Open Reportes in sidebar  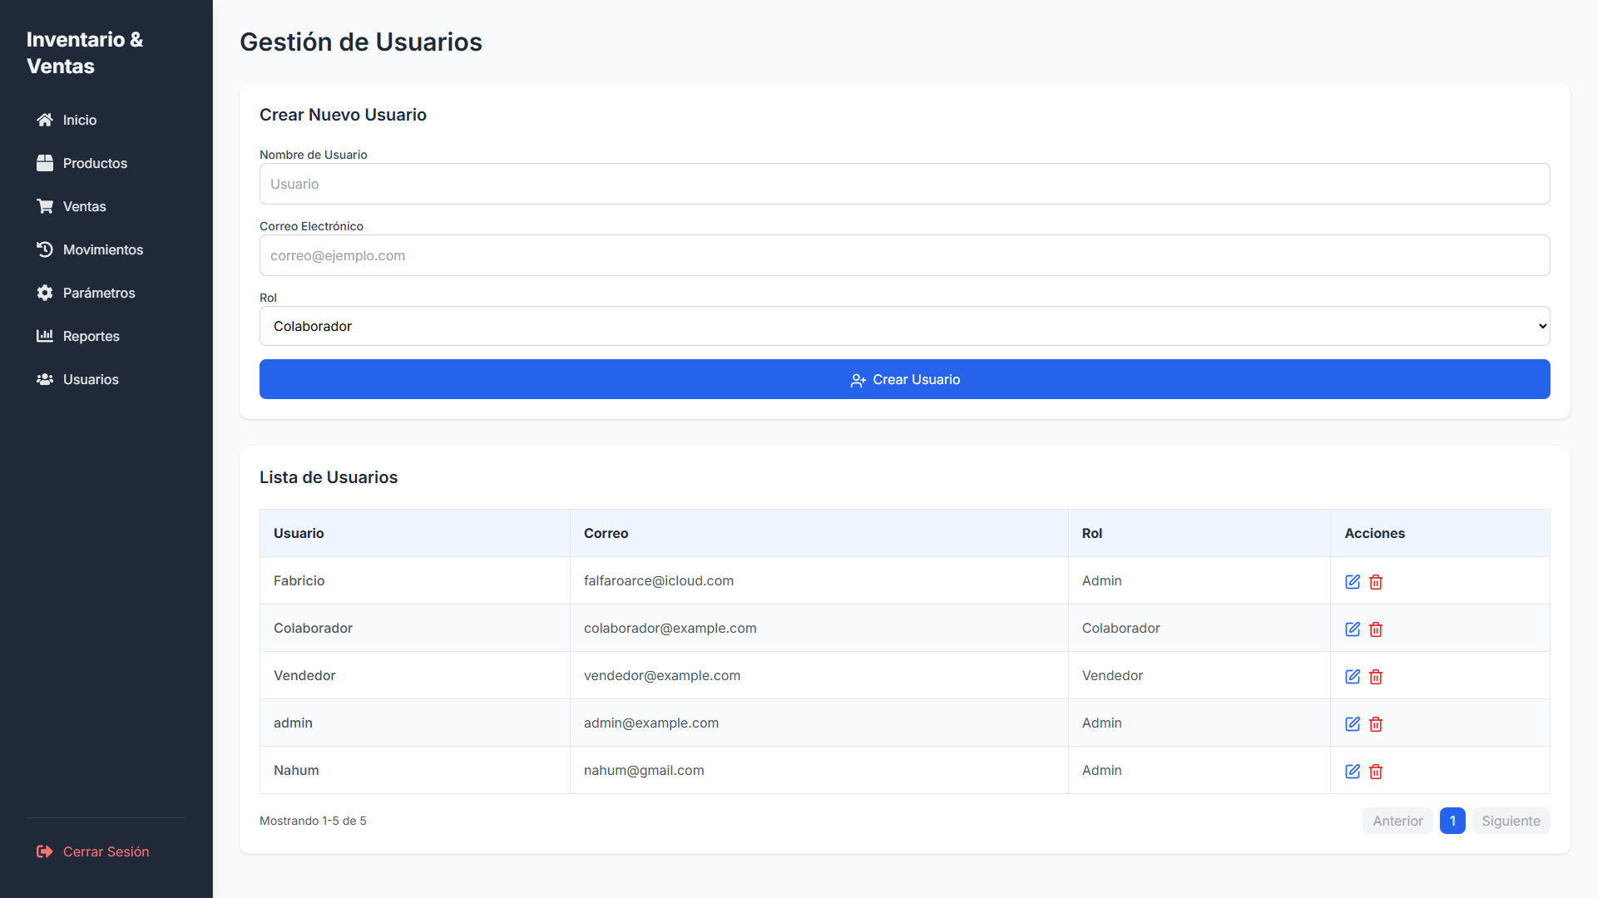(x=106, y=336)
